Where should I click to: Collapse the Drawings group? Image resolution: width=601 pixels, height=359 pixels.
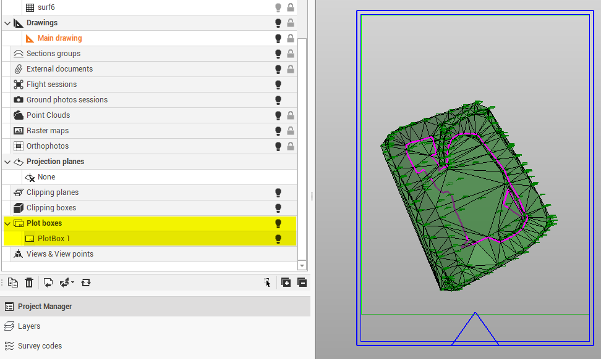click(7, 23)
